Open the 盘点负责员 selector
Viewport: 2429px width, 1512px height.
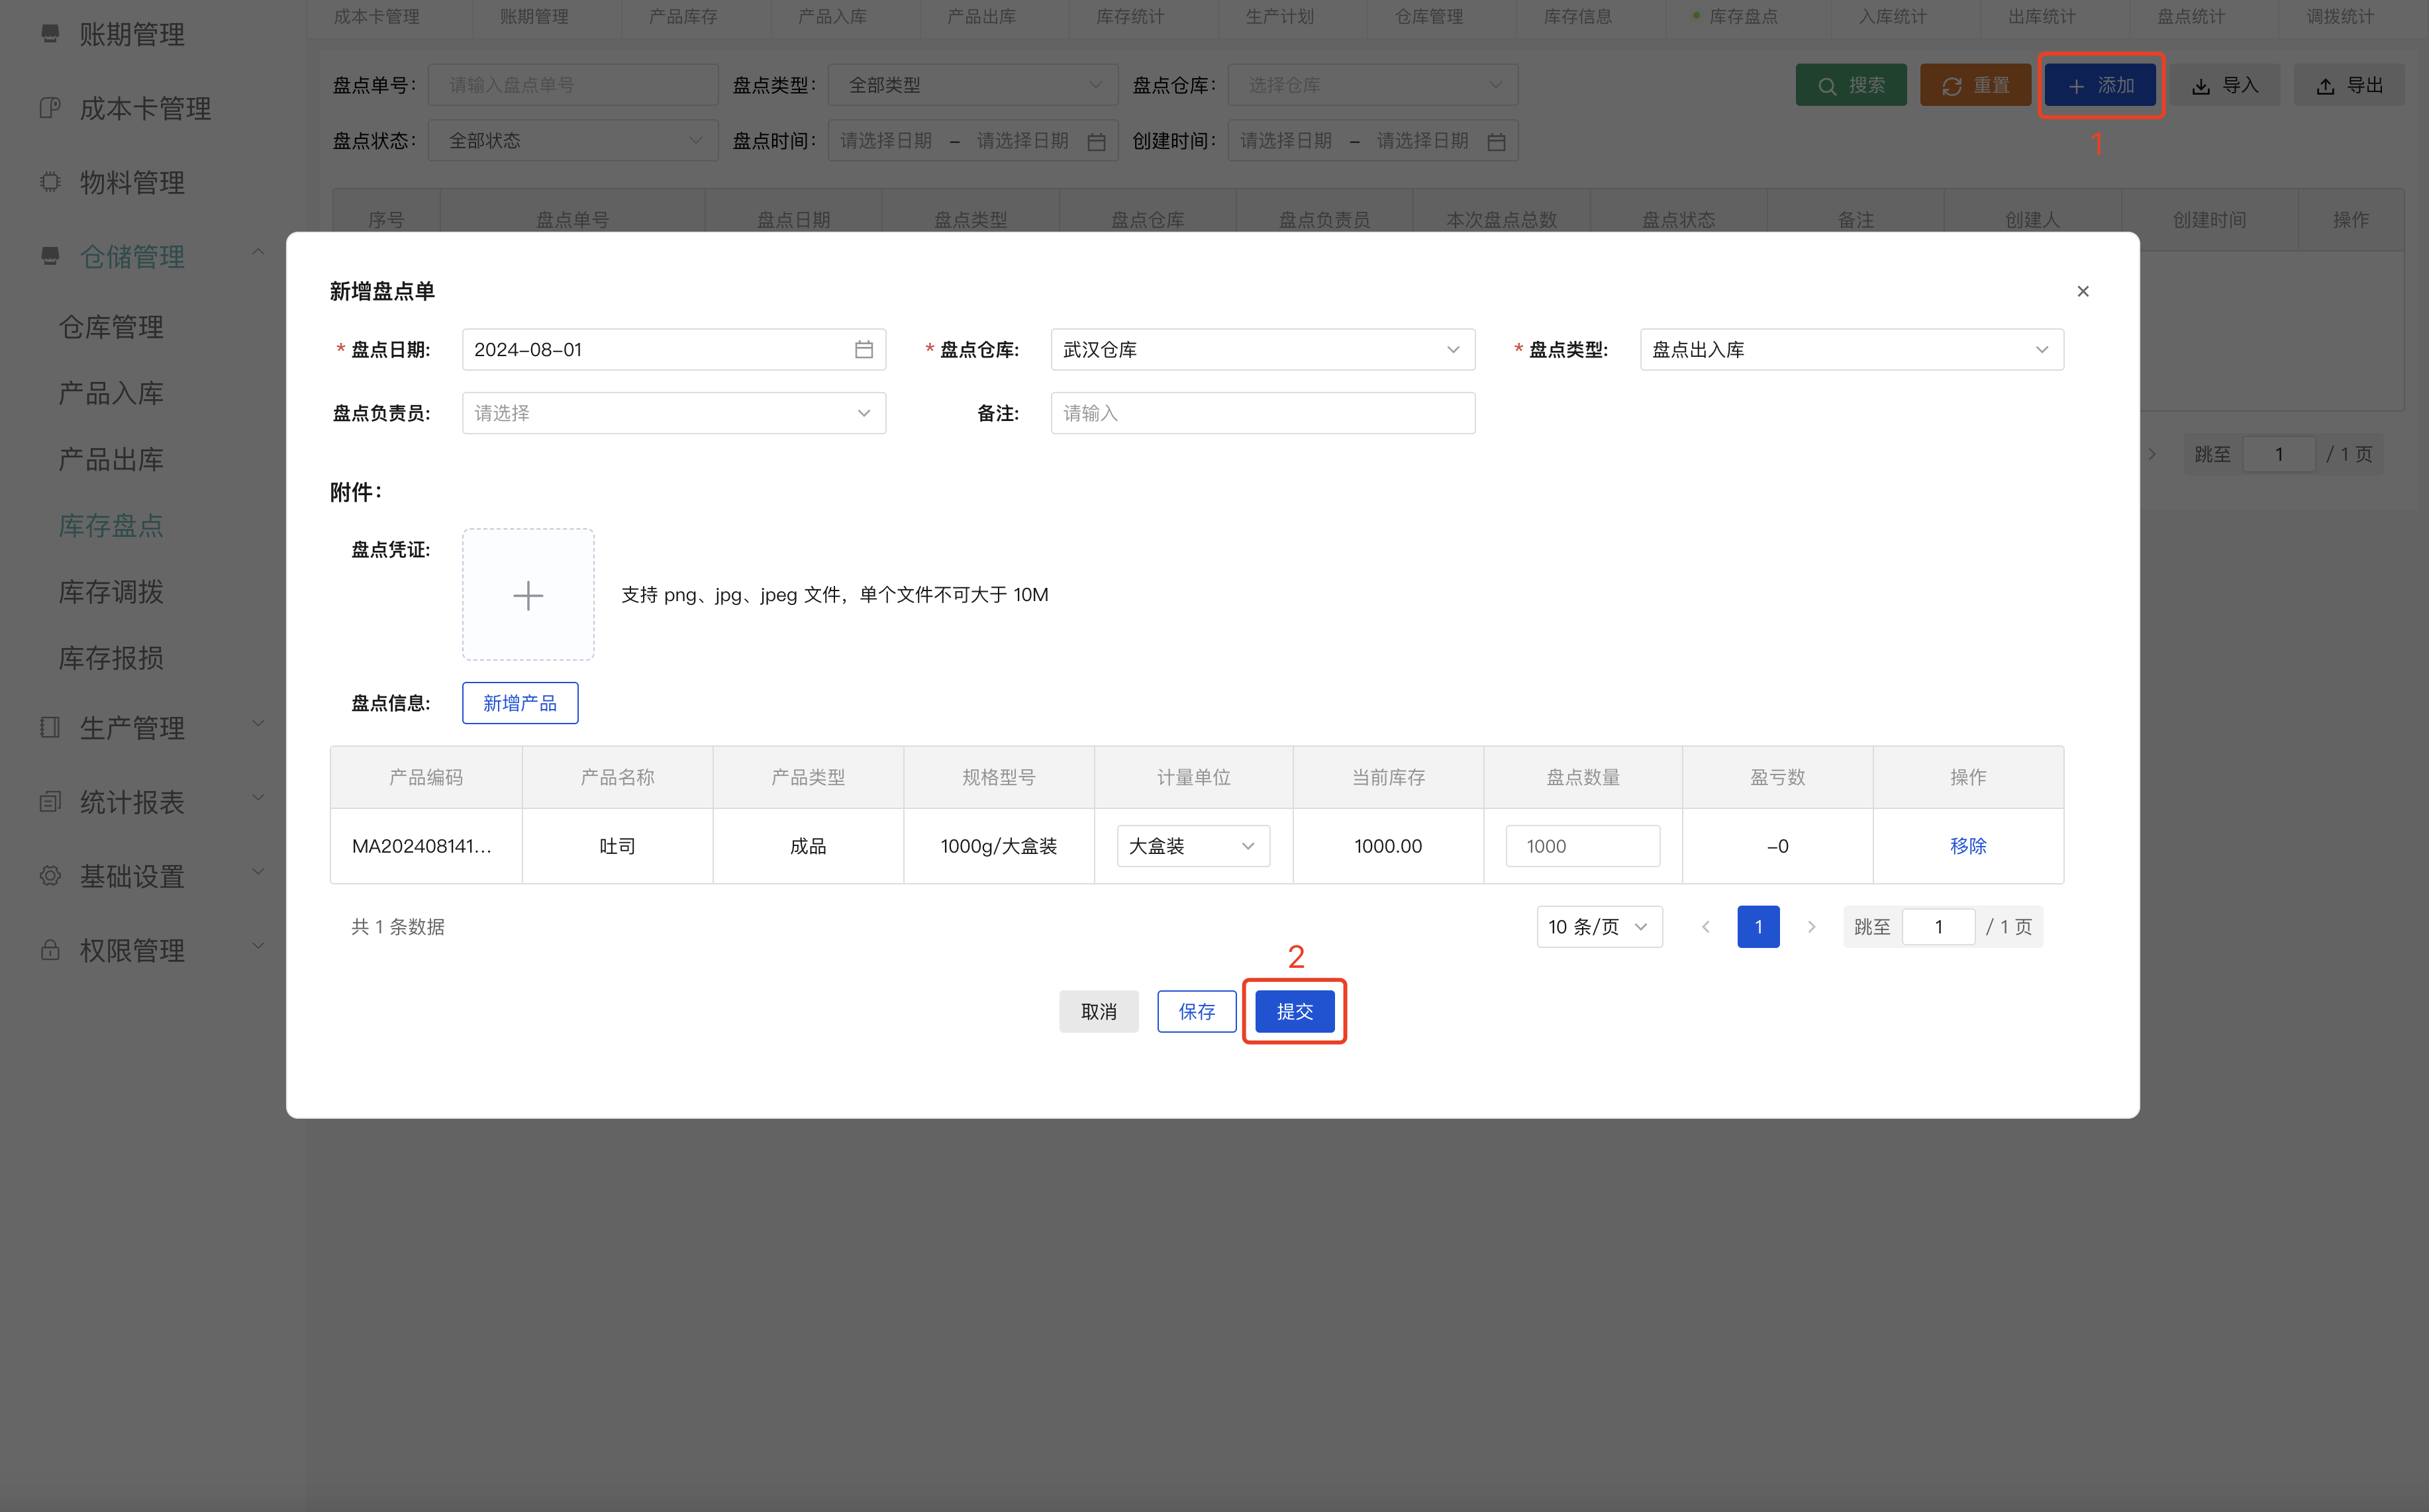(673, 412)
